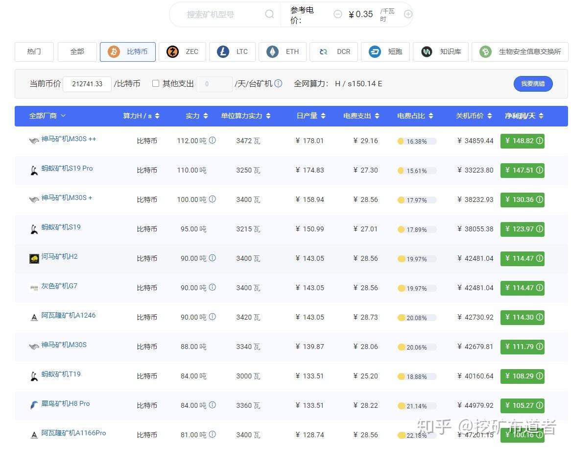Click info icon beside 81.00 hashrate

(x=213, y=434)
